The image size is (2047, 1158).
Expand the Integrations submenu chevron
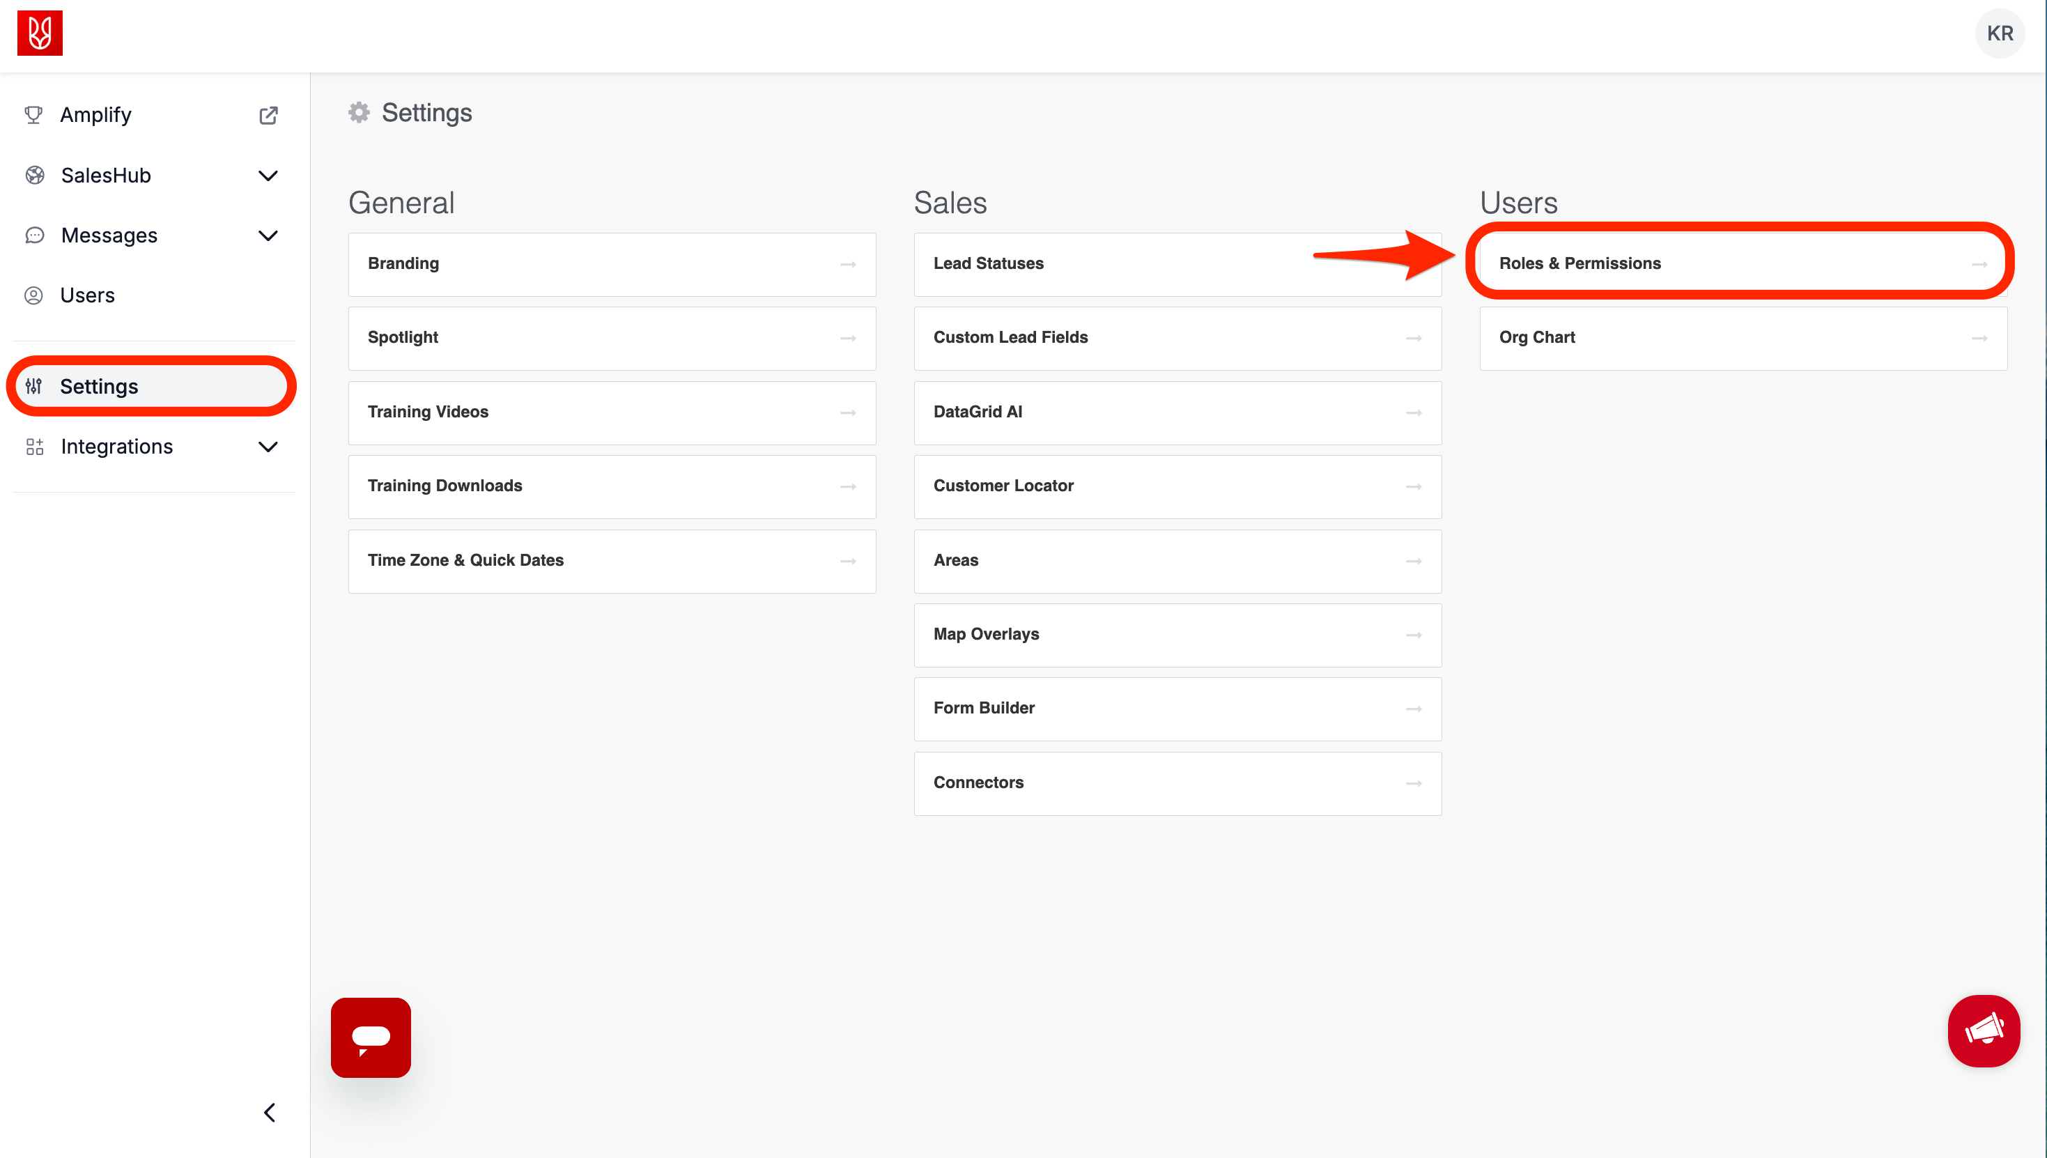tap(268, 447)
